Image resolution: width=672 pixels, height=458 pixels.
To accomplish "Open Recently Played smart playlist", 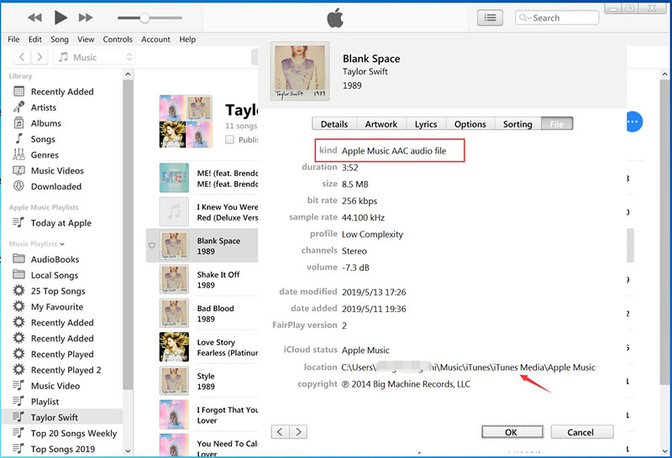I will tap(62, 355).
